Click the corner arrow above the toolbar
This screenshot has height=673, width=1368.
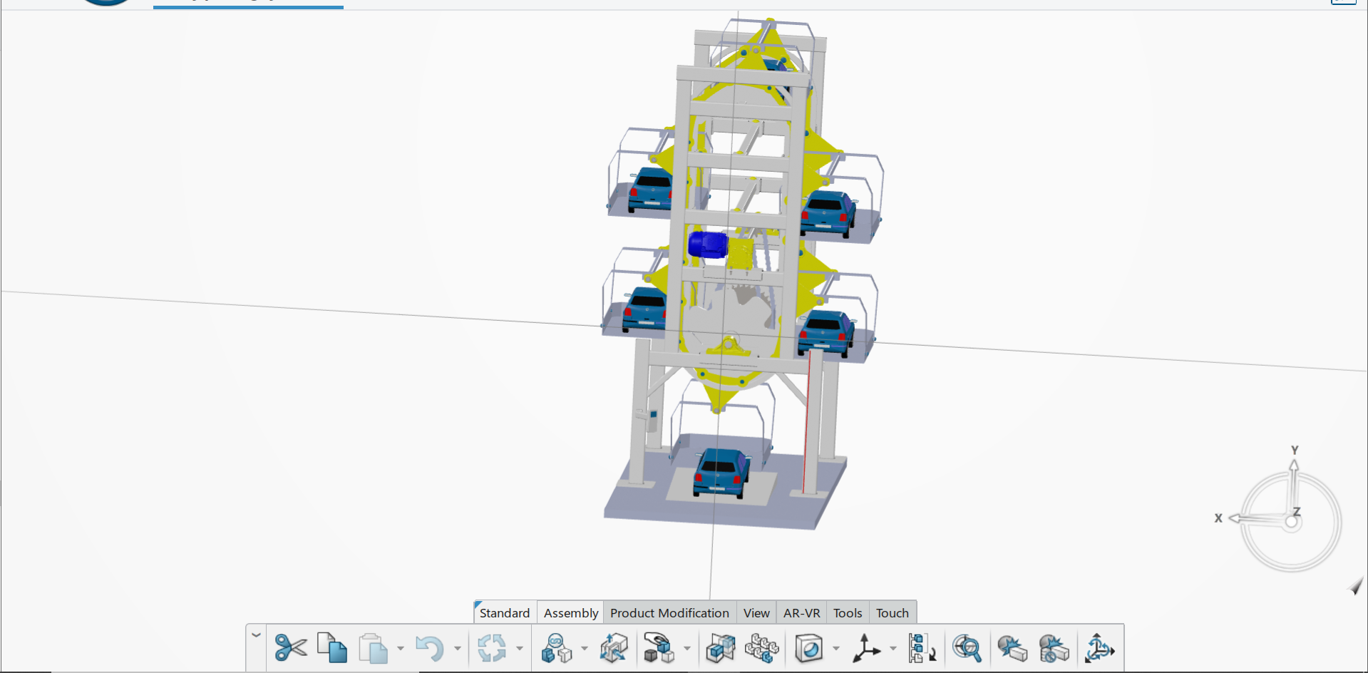click(1356, 586)
